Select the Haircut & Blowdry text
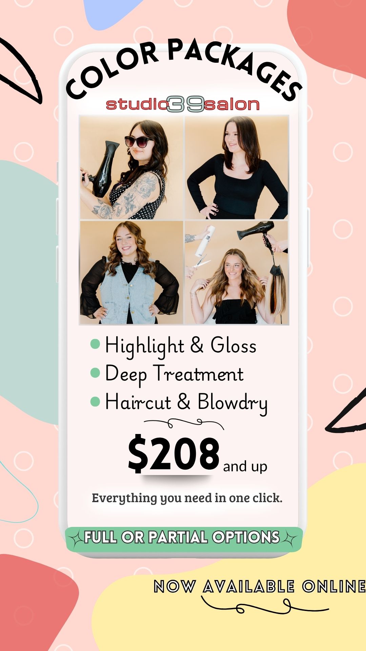This screenshot has height=651, width=366. [186, 403]
